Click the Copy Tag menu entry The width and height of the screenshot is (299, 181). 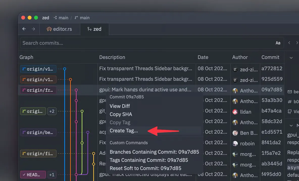pos(120,122)
